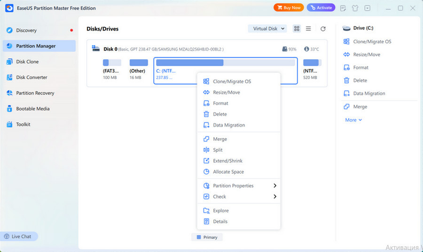Click the 93% disk health icon
The image size is (423, 252).
point(285,49)
